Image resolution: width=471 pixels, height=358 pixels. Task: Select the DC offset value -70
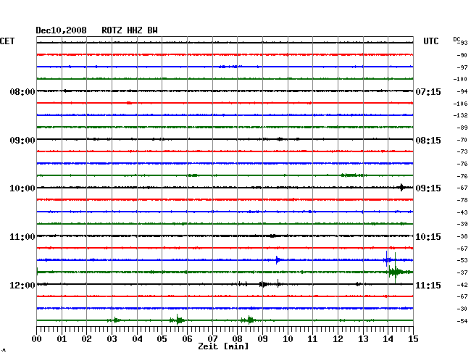(462, 140)
